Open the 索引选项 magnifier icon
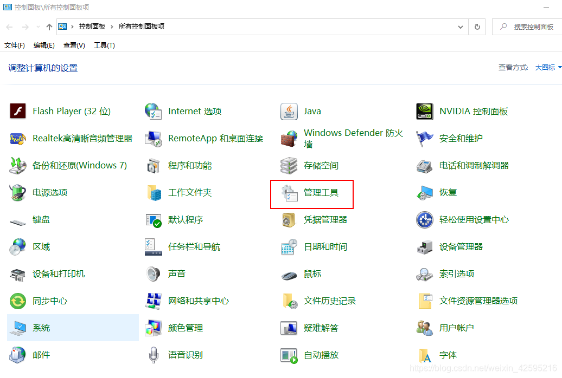The width and height of the screenshot is (562, 378). pyautogui.click(x=425, y=274)
